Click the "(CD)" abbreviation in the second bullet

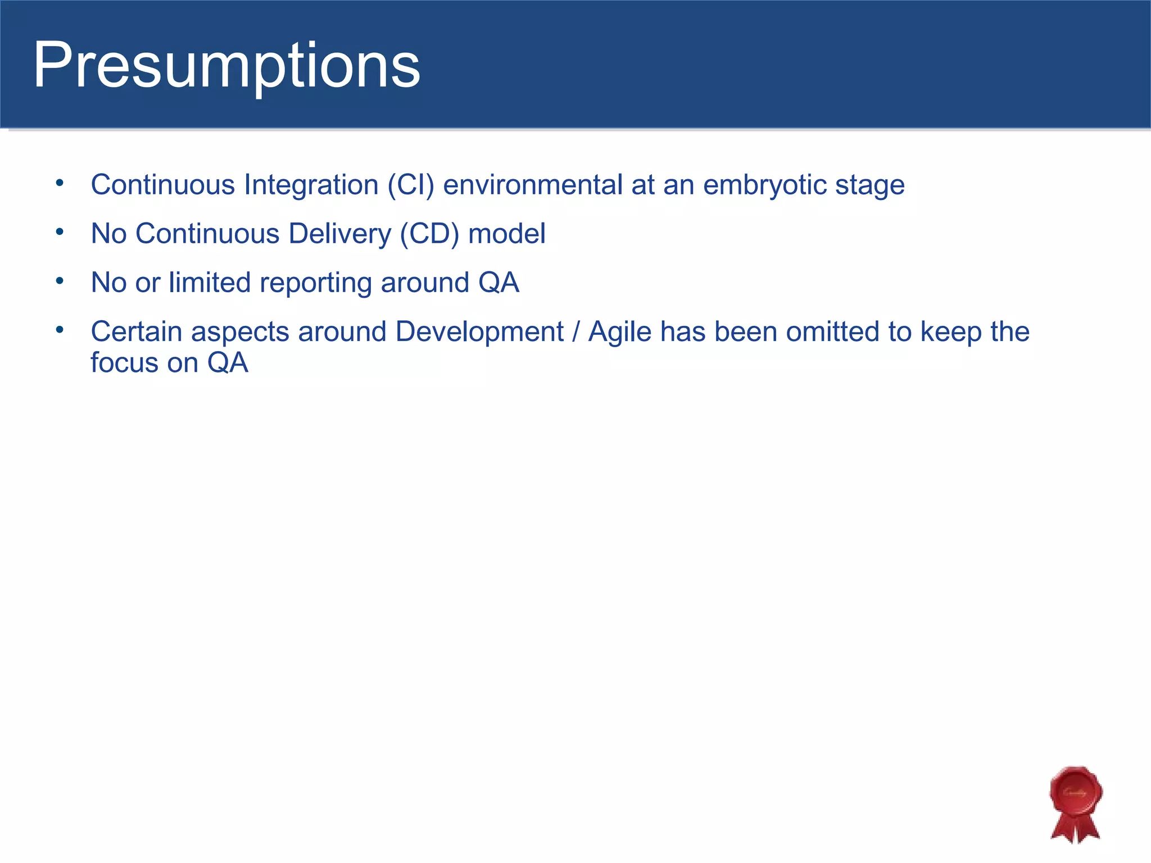(429, 234)
